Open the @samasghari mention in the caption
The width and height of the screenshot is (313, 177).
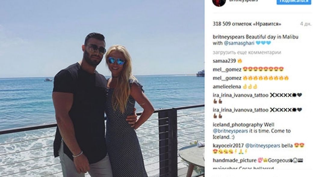click(x=239, y=43)
